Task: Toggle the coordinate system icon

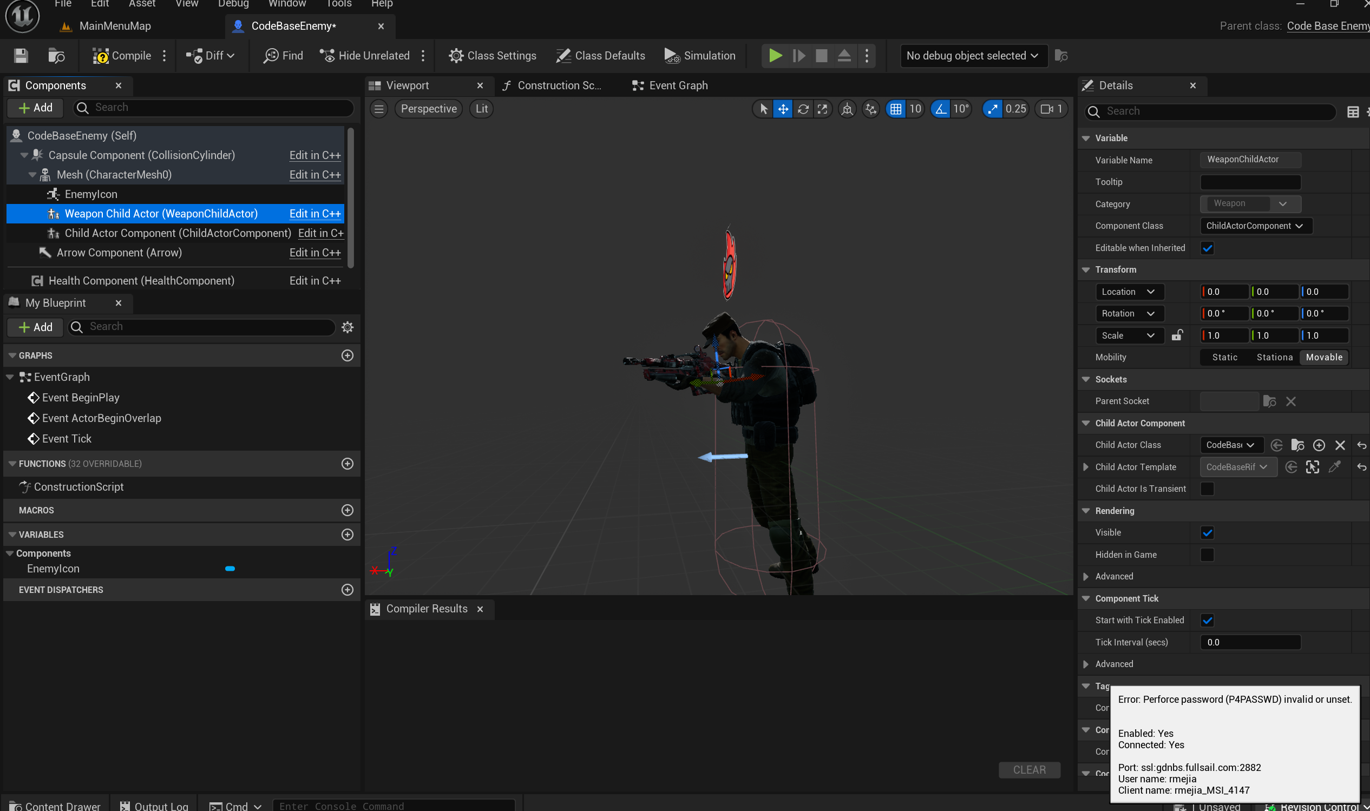Action: 847,109
